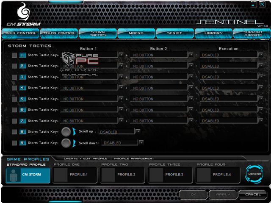Enable the Storm Tactic Key 9 checkbox
Image resolution: width=271 pixels, height=203 pixels.
click(x=14, y=143)
